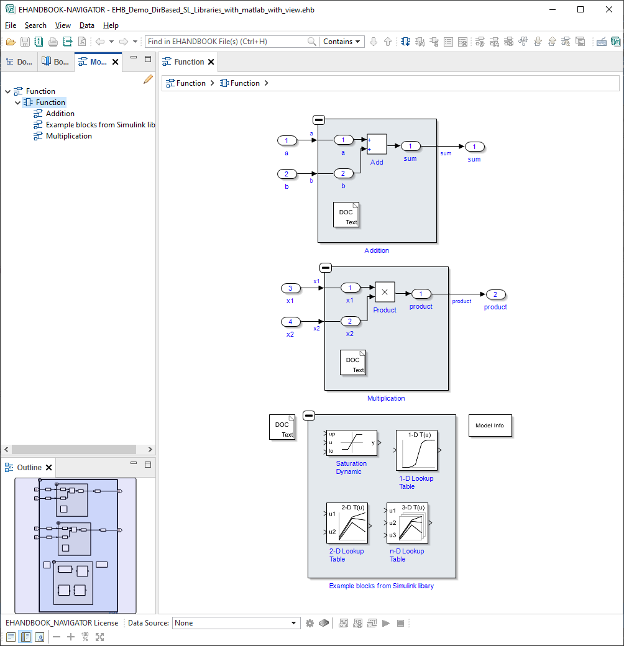
Task: Select the reset zoom to 100% icon
Action: (x=84, y=637)
